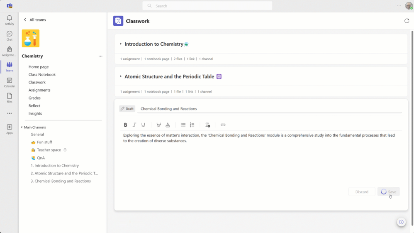Expand Introduction to Chemistry module
The height and width of the screenshot is (233, 414).
click(121, 44)
